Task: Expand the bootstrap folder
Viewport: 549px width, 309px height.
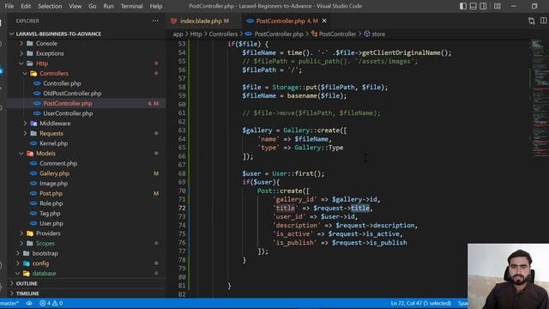Action: pyautogui.click(x=45, y=253)
